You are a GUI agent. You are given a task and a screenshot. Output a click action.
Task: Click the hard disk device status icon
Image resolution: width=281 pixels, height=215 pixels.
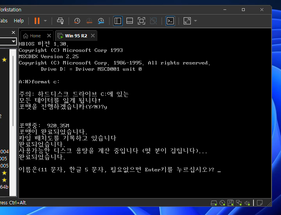(x=214, y=203)
